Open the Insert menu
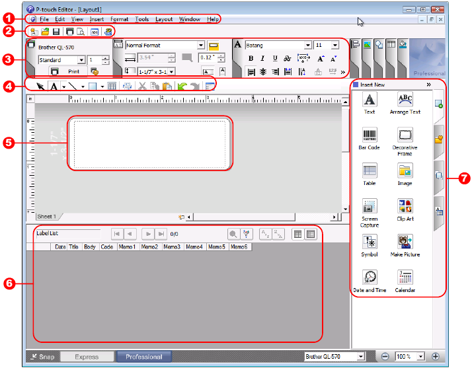 point(97,19)
